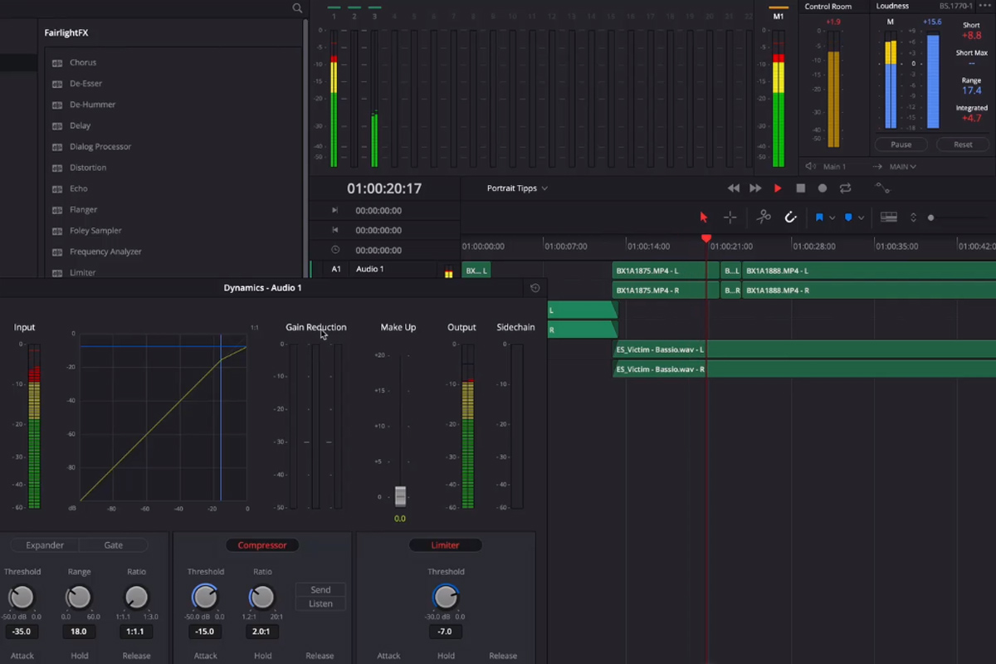This screenshot has height=664, width=996.
Task: Select the BX1A1888.MP4 - L clip
Action: 869,271
